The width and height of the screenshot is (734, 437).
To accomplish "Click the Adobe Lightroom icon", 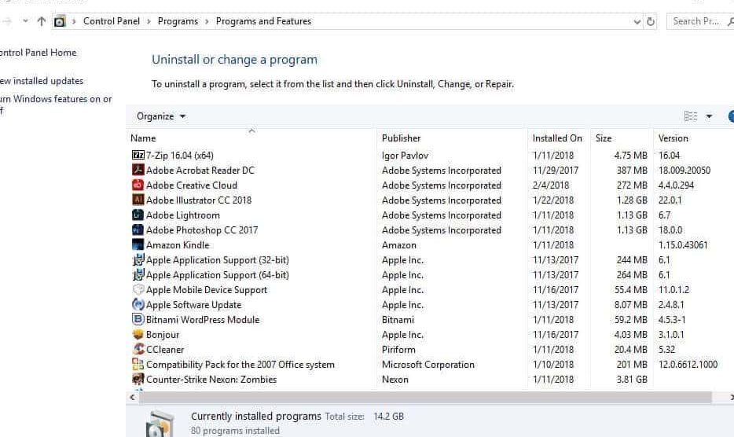I will (x=138, y=215).
